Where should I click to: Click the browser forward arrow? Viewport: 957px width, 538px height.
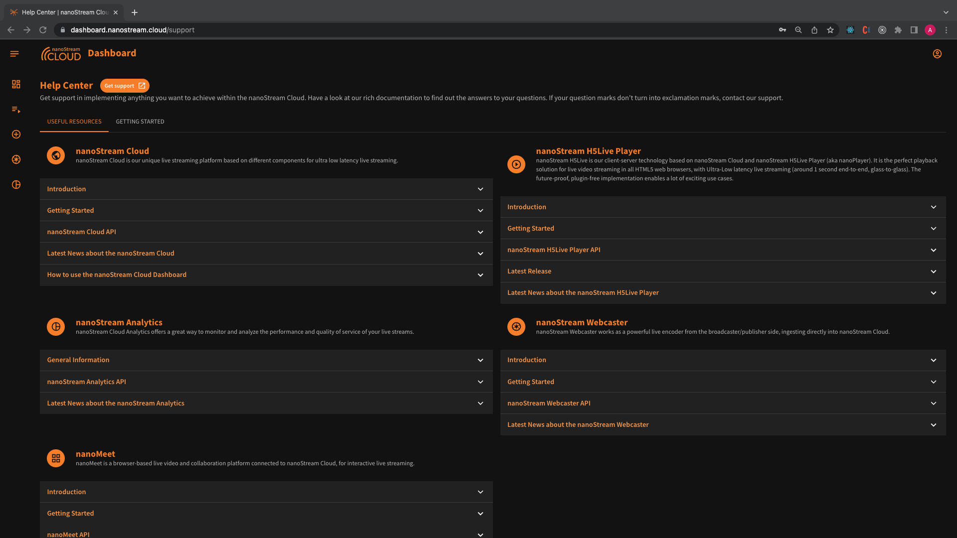click(27, 30)
